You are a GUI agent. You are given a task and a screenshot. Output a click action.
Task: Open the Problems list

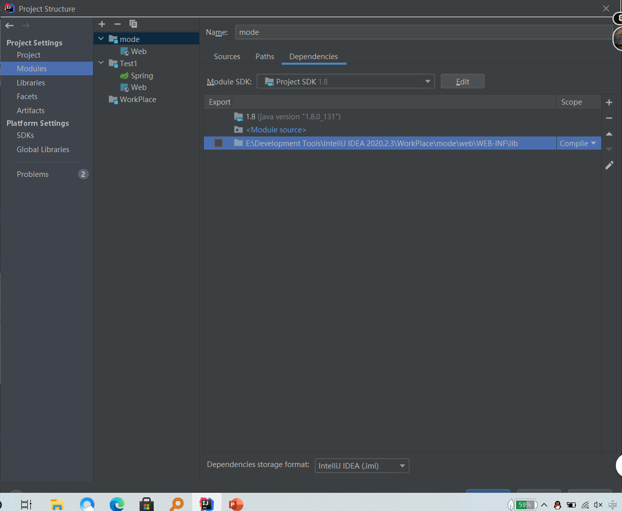pyautogui.click(x=33, y=174)
